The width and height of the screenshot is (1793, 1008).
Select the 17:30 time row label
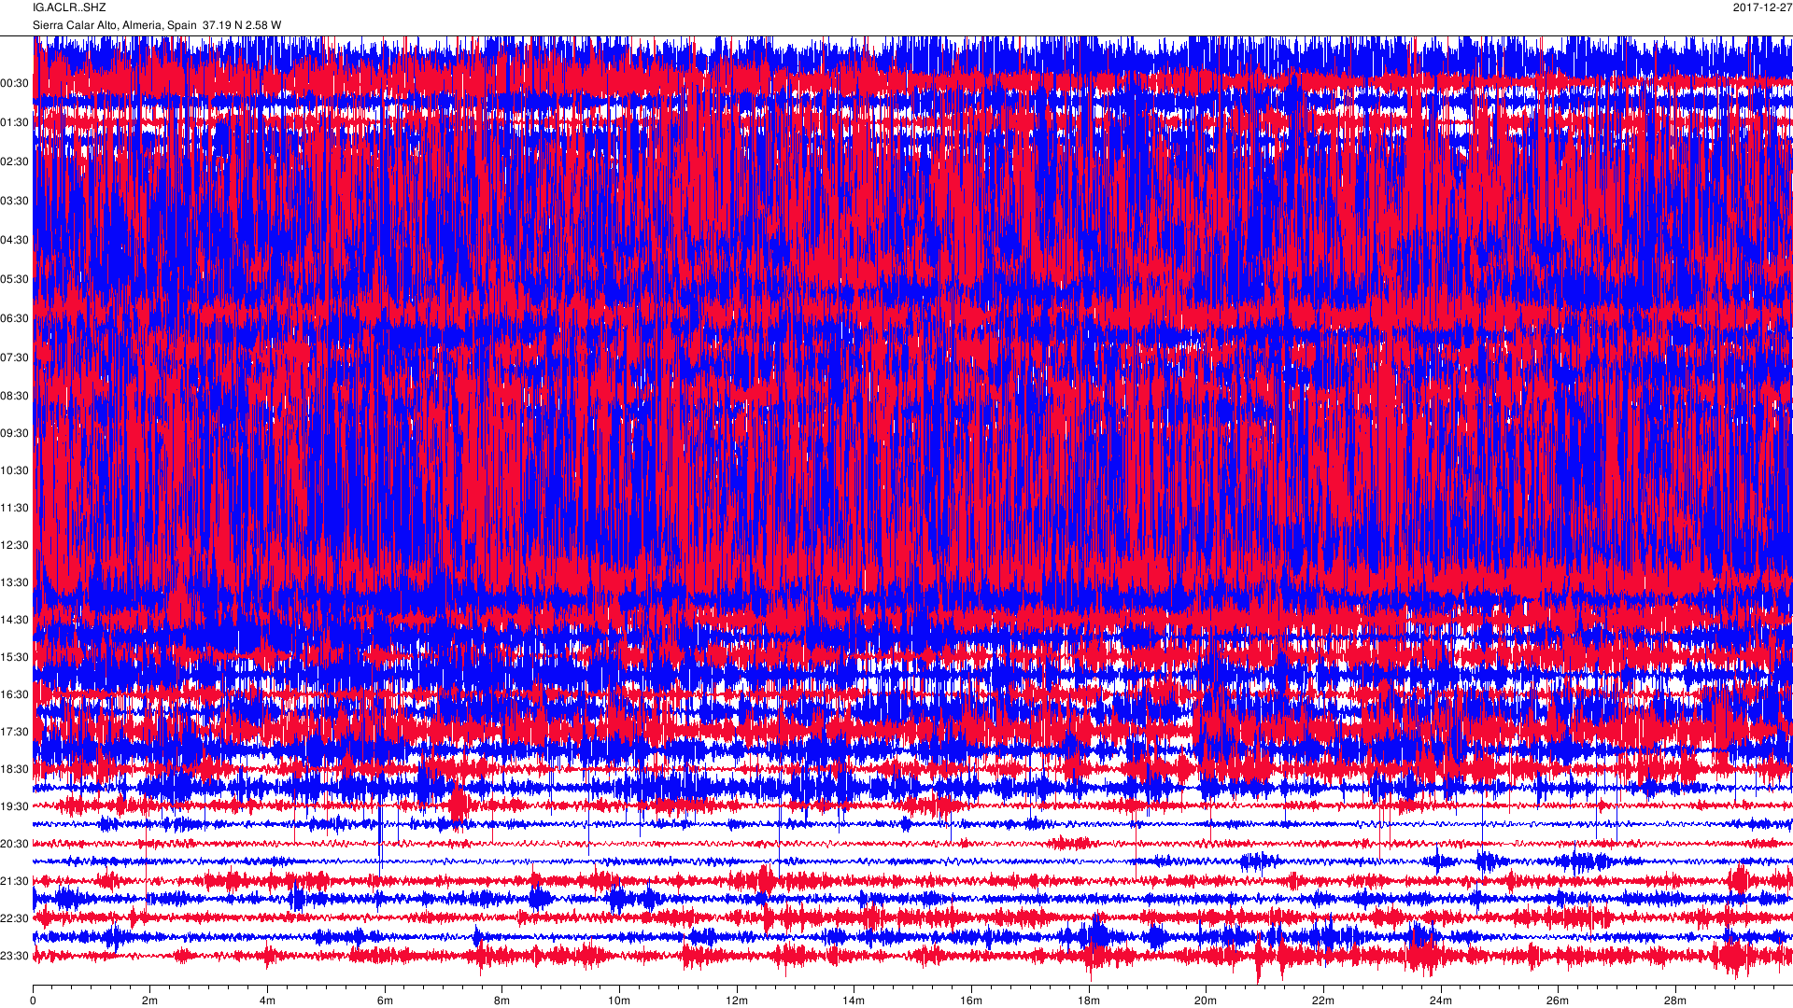(15, 733)
